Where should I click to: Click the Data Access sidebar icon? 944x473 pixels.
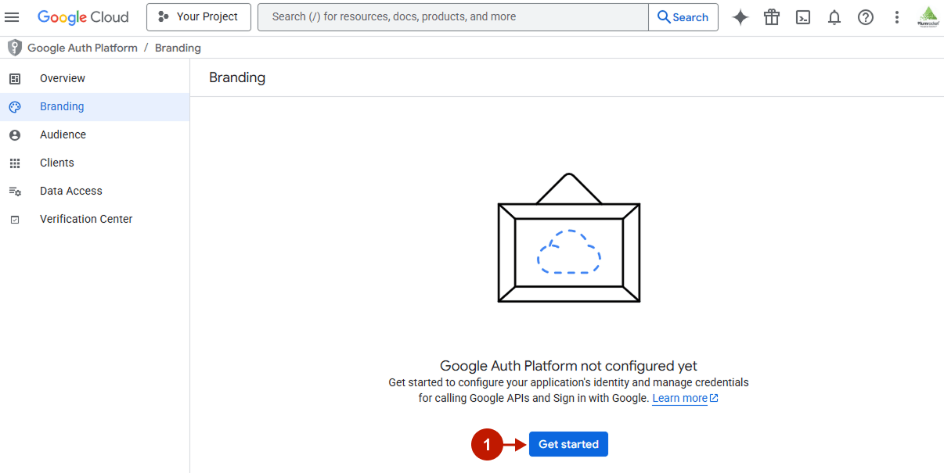[15, 190]
